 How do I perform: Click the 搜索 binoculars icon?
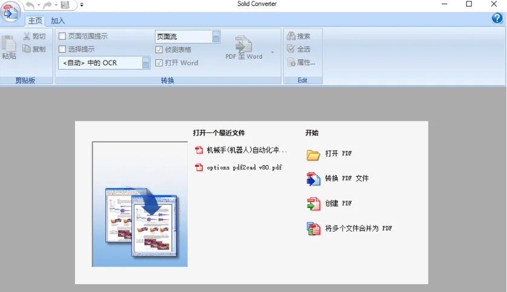(x=291, y=36)
